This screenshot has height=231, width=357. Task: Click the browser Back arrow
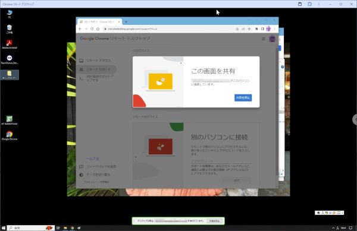[x=80, y=29]
